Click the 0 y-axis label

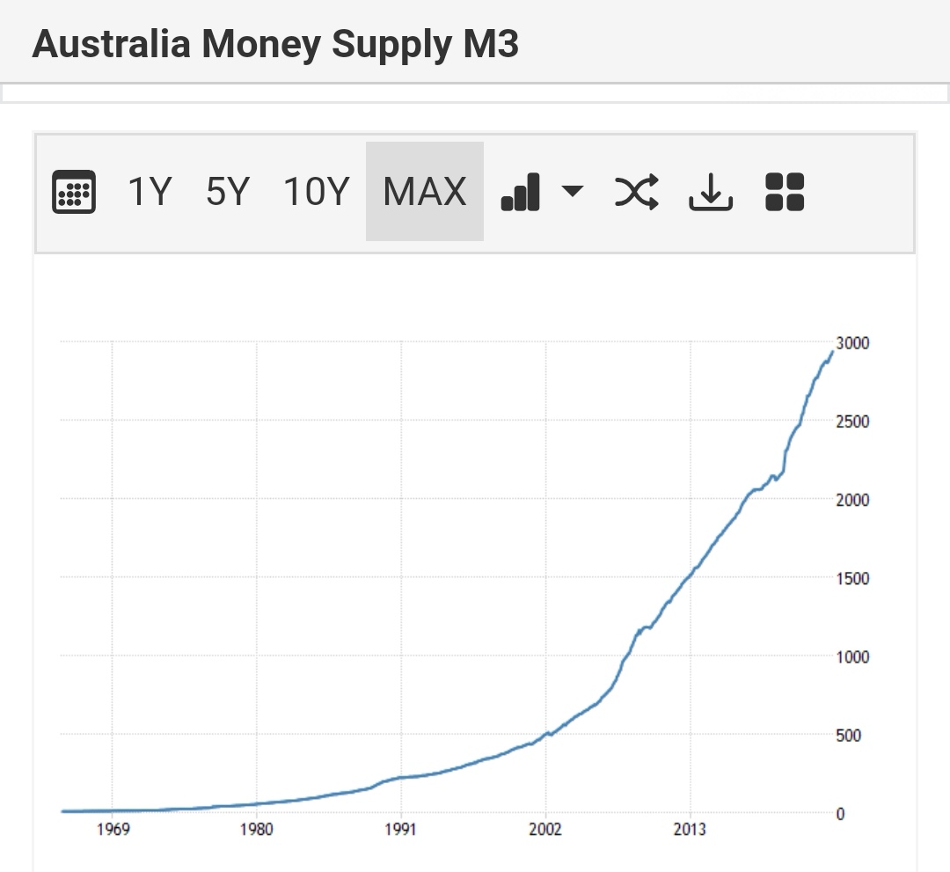[840, 815]
